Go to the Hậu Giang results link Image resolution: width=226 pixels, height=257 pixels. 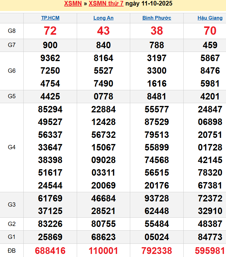pos(210,18)
